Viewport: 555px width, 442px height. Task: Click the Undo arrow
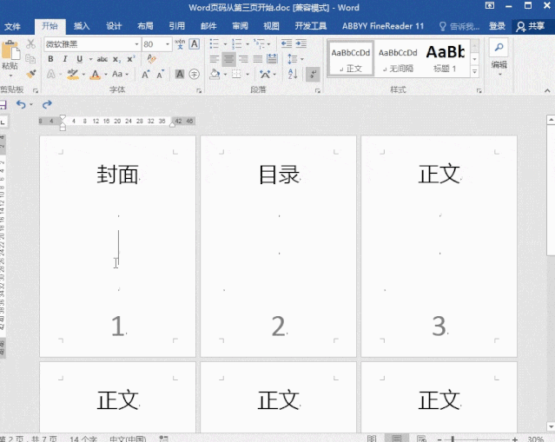[x=21, y=104]
